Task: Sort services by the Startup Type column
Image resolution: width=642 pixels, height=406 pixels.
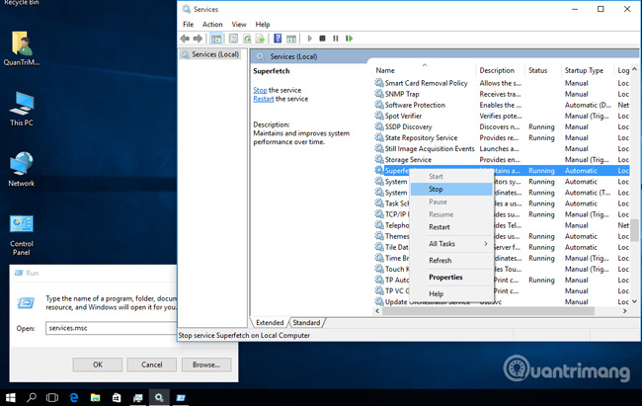Action: pos(584,71)
